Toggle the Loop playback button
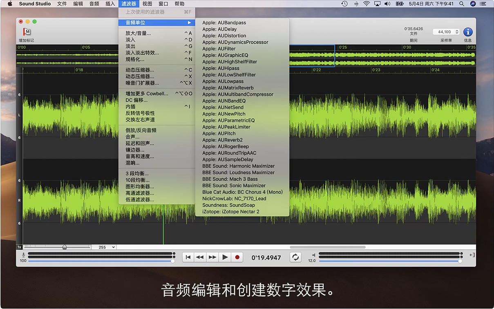 click(295, 257)
